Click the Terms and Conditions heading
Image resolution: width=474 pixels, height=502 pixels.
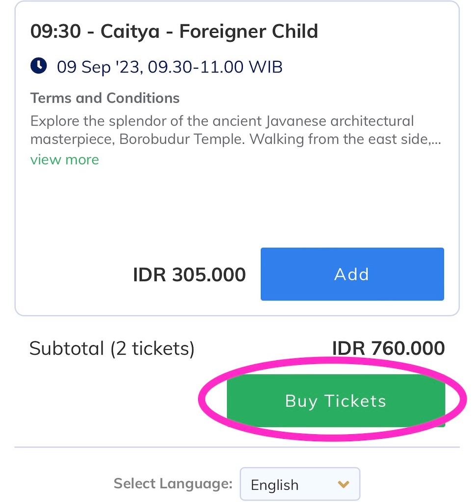[x=105, y=98]
